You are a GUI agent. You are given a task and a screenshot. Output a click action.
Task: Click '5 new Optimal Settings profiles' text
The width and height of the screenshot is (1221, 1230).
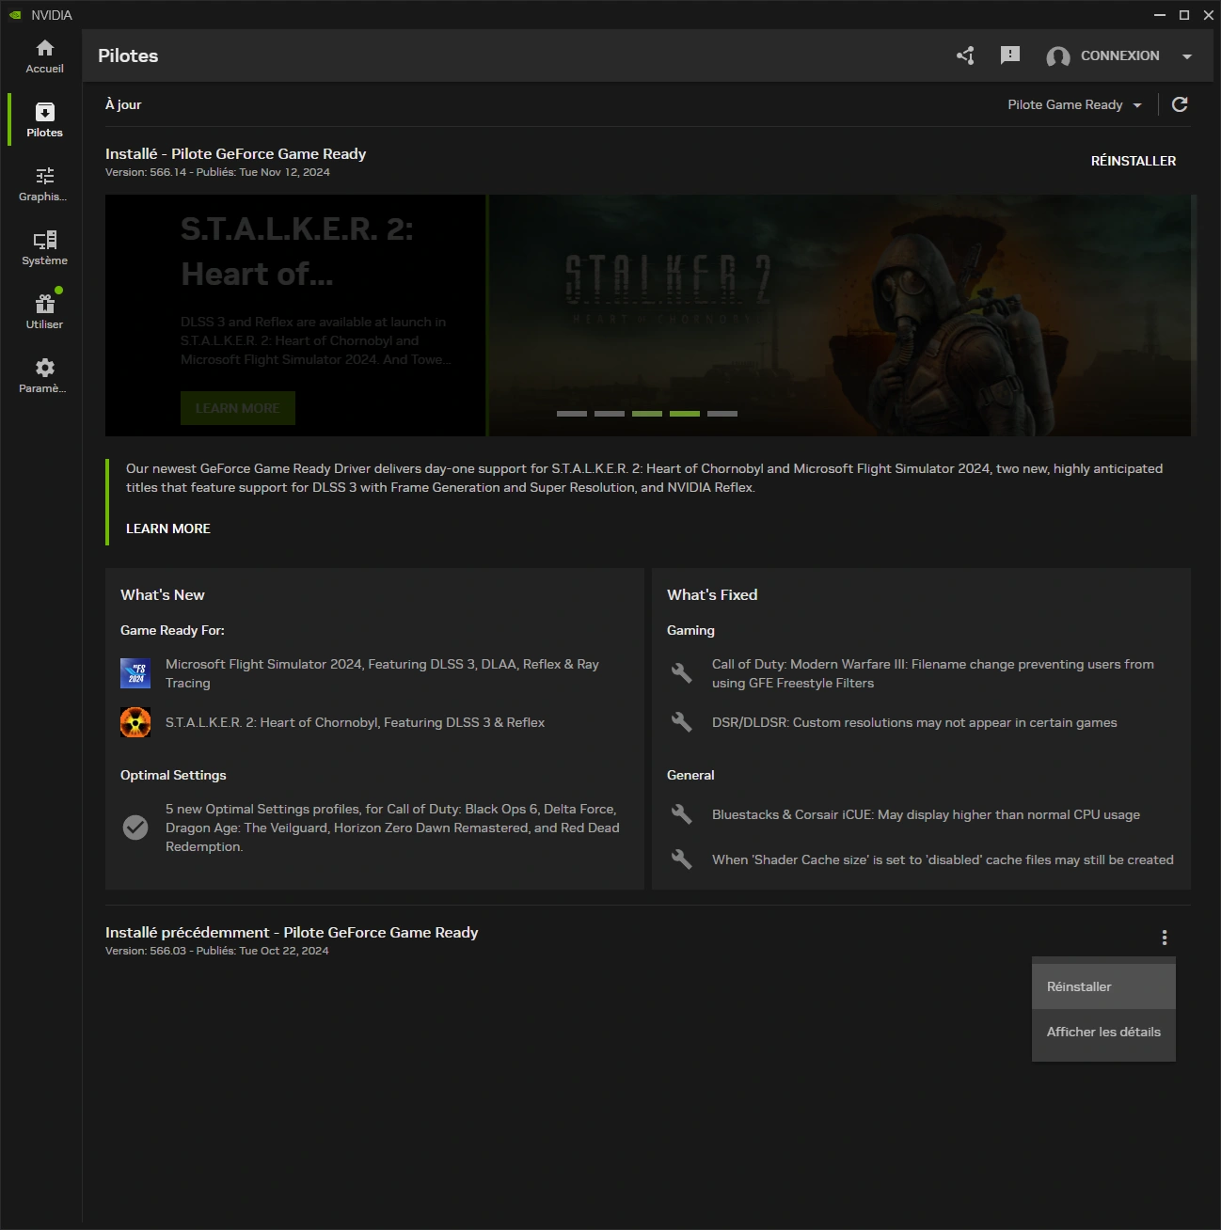pos(392,828)
